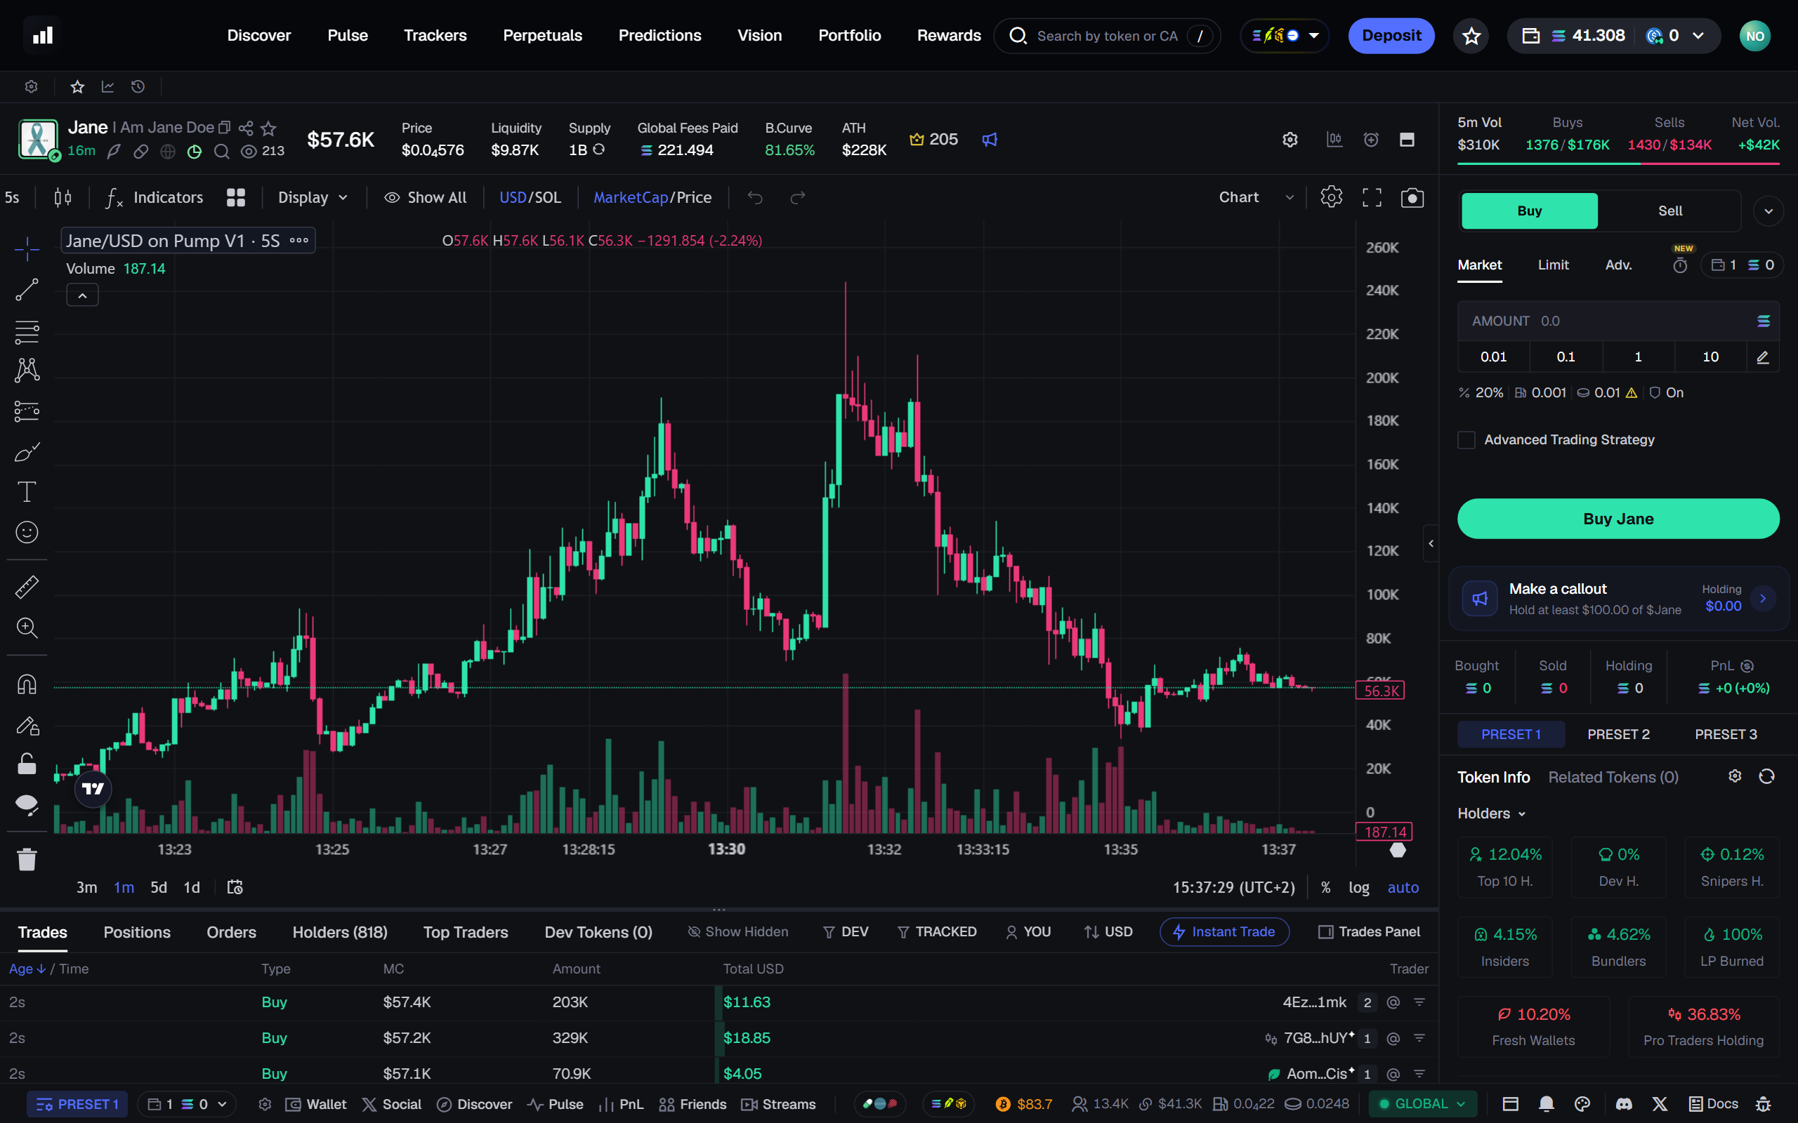Switch chart scale to log
The width and height of the screenshot is (1798, 1123).
point(1358,888)
